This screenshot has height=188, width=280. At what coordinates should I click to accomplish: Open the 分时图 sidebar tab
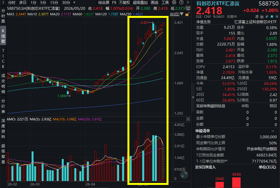pyautogui.click(x=3, y=16)
